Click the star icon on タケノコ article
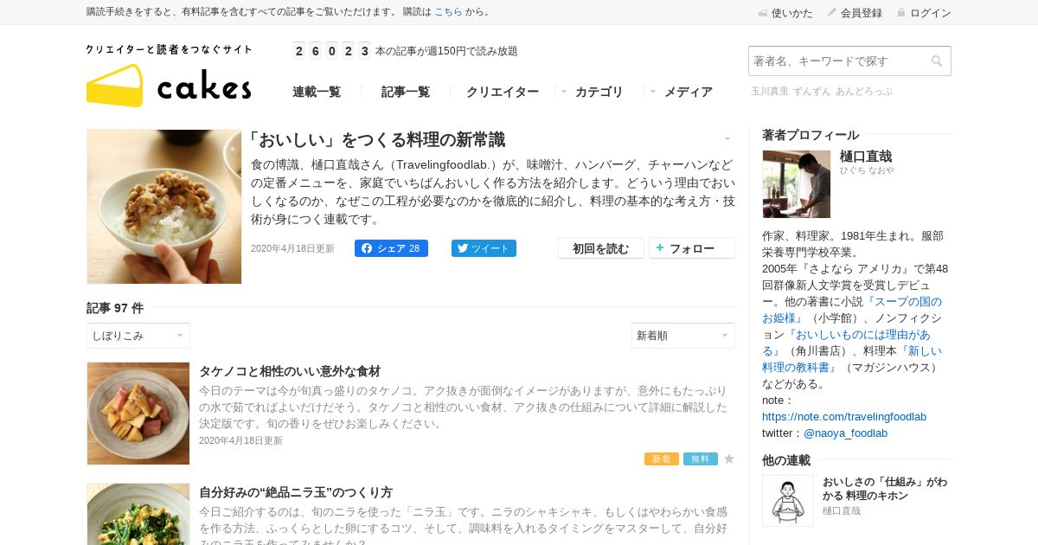The height and width of the screenshot is (545, 1038). tap(729, 458)
